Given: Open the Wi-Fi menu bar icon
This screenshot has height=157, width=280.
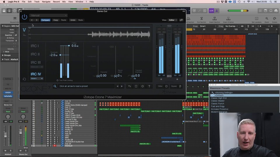Looking at the screenshot, I should click(x=249, y=2).
